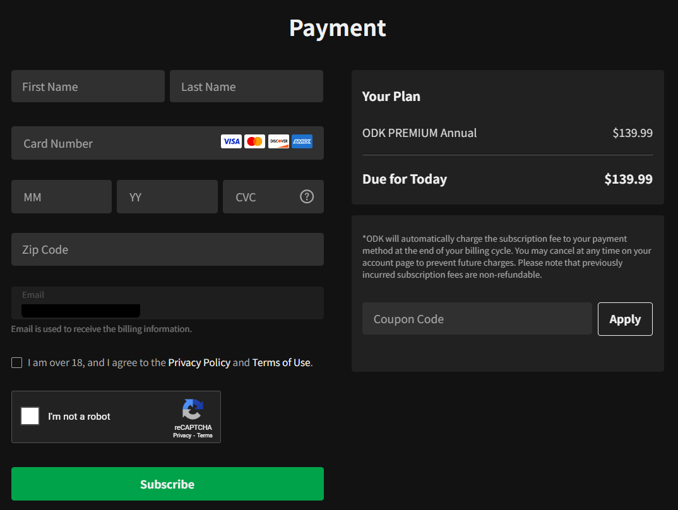The image size is (678, 510).
Task: Click the reCAPTCHA logo
Action: point(193,409)
